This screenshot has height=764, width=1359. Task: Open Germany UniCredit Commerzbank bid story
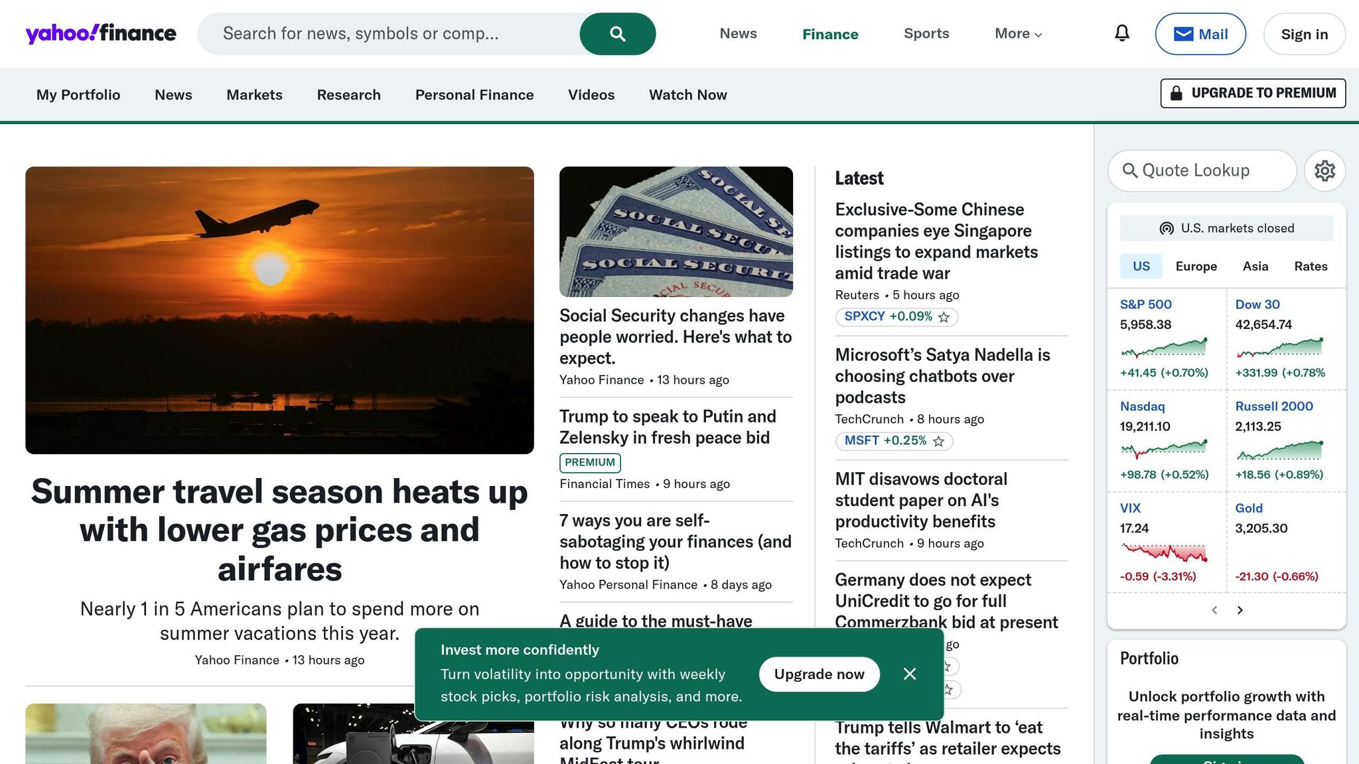click(946, 601)
